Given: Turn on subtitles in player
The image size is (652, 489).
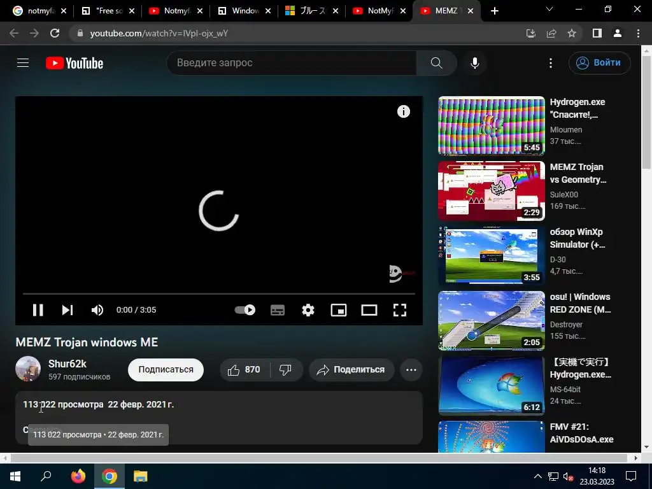Looking at the screenshot, I should [x=278, y=310].
